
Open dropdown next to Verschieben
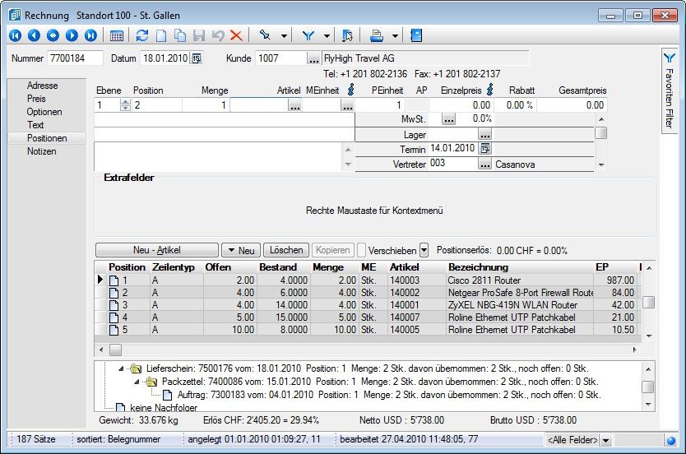click(x=424, y=250)
